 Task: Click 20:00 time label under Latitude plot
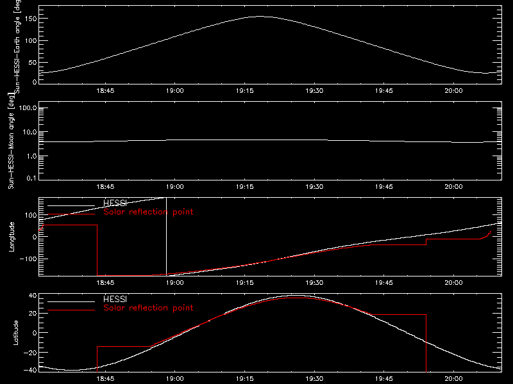(x=454, y=379)
